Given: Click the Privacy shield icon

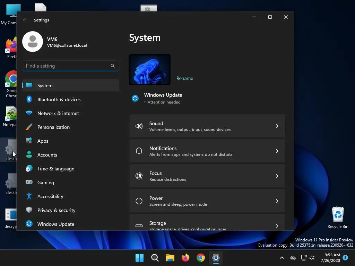Looking at the screenshot, I should [x=29, y=210].
